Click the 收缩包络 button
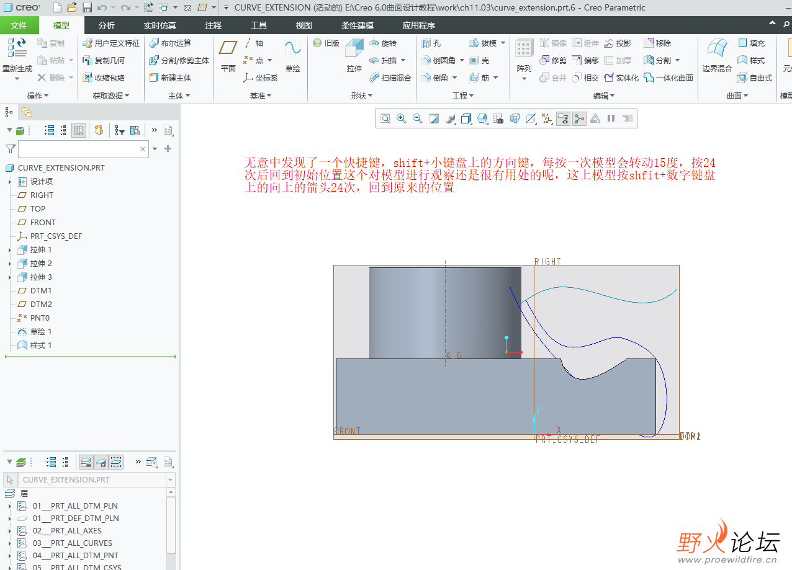The width and height of the screenshot is (792, 570). coord(104,78)
